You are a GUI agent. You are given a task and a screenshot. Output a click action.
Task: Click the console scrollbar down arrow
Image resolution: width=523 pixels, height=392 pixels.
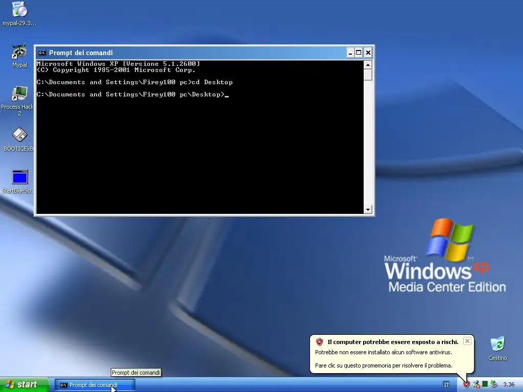[368, 210]
